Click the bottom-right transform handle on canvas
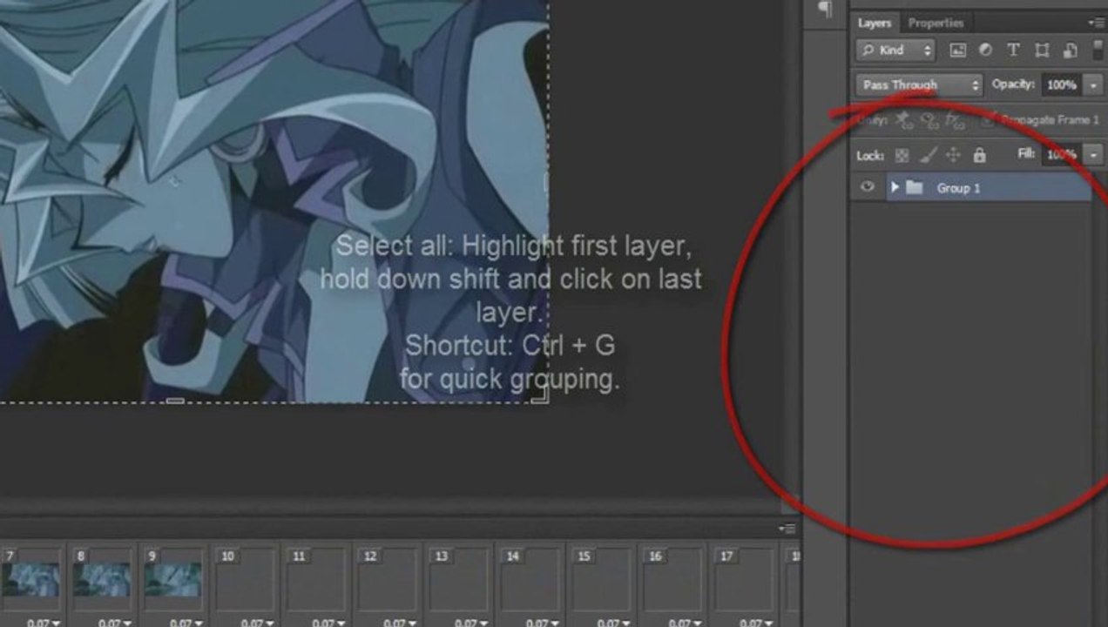This screenshot has height=627, width=1108. point(540,395)
